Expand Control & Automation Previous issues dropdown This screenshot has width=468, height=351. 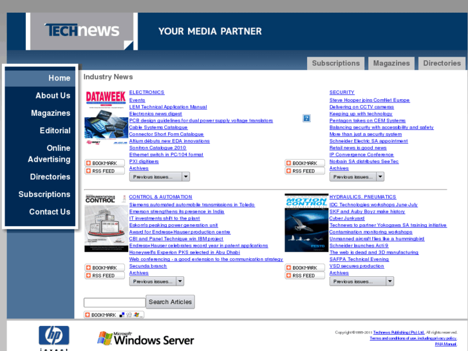tap(156, 281)
